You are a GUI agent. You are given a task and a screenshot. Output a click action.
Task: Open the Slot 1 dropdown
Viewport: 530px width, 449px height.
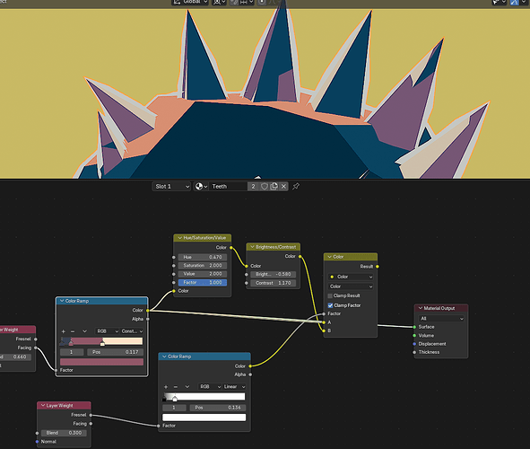(171, 187)
